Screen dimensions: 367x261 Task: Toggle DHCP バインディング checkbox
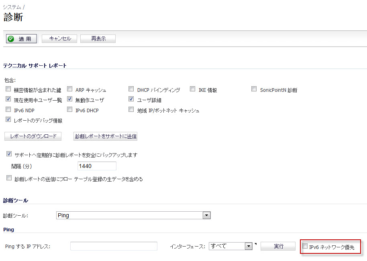131,89
